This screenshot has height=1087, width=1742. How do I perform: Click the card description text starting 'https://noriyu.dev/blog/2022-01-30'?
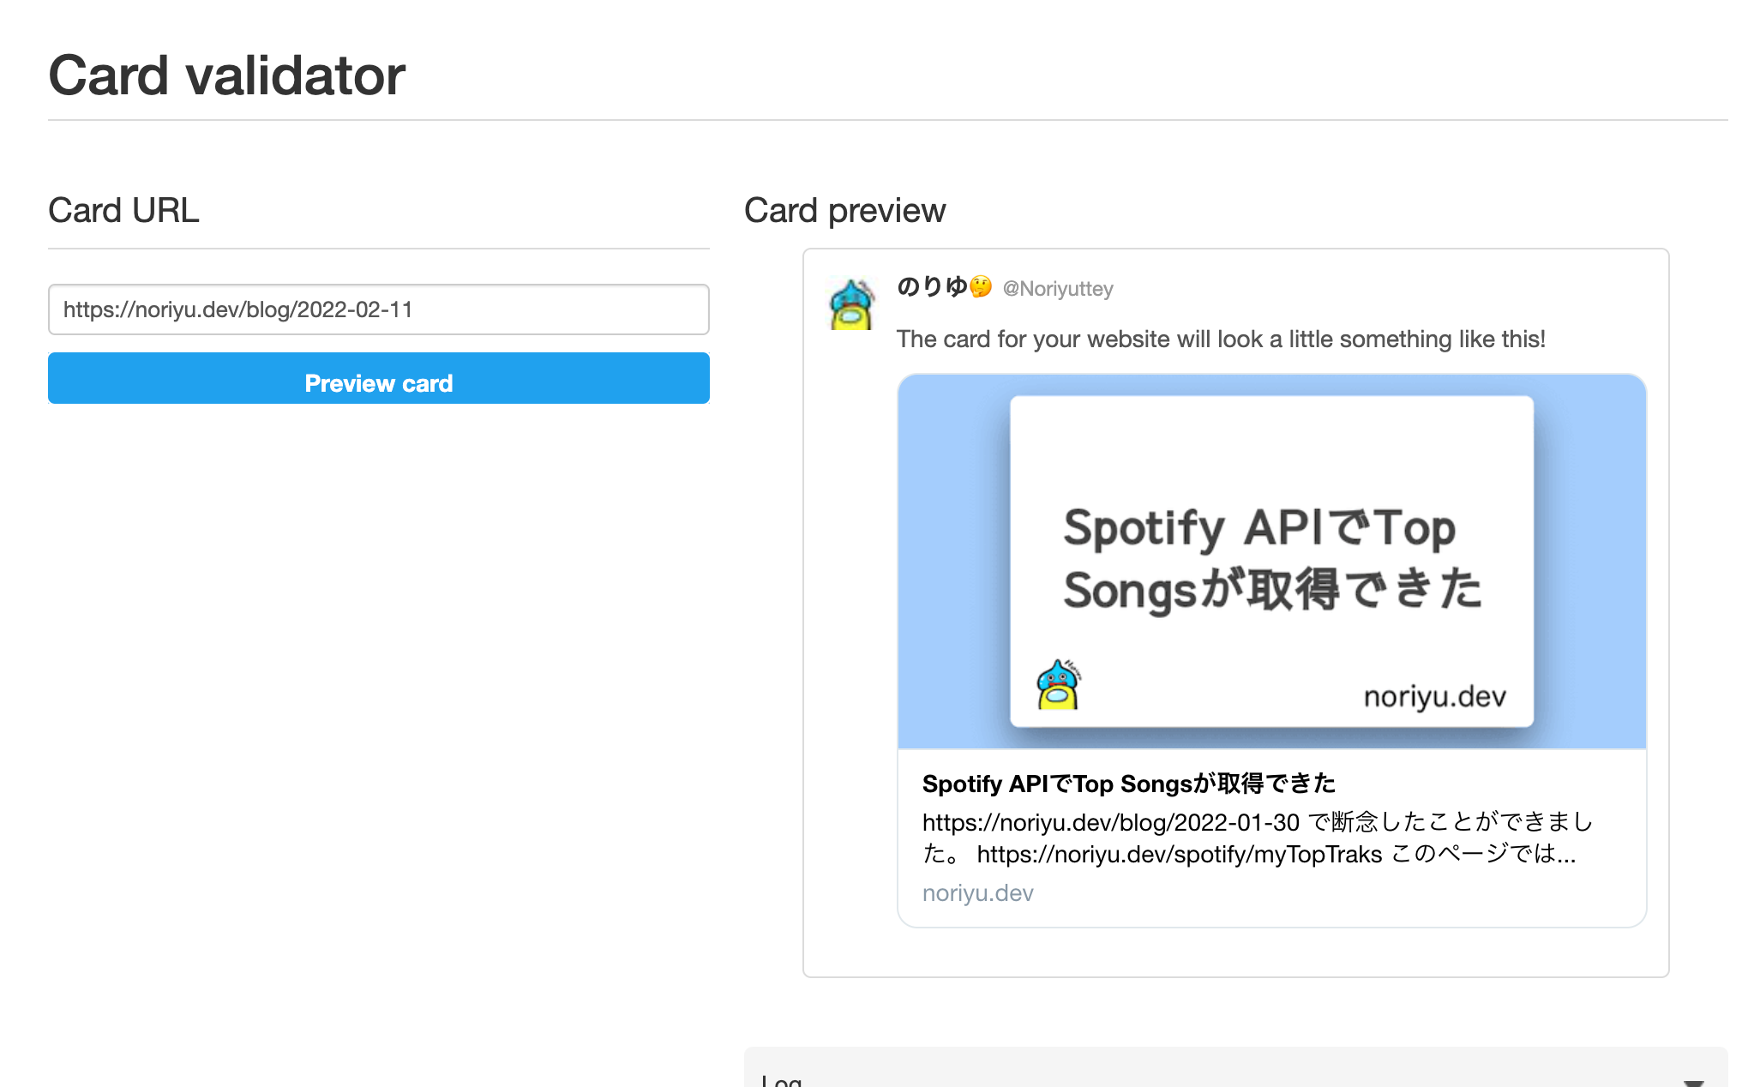pyautogui.click(x=1257, y=838)
